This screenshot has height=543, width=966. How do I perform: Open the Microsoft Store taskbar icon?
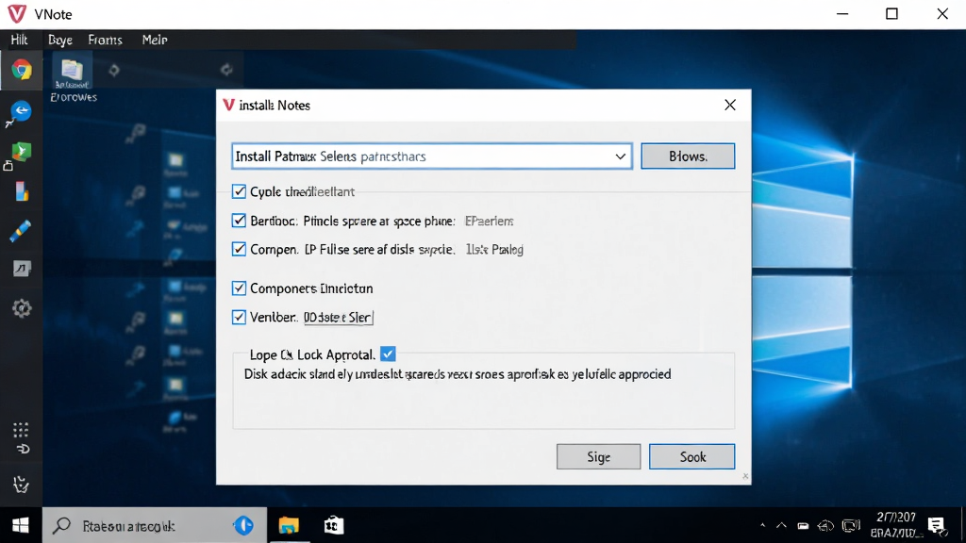point(333,525)
